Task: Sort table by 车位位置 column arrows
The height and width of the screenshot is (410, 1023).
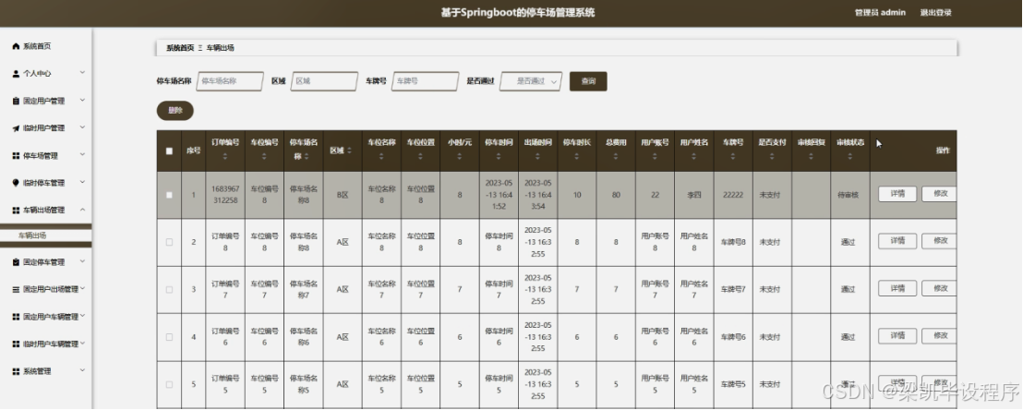Action: (x=421, y=157)
